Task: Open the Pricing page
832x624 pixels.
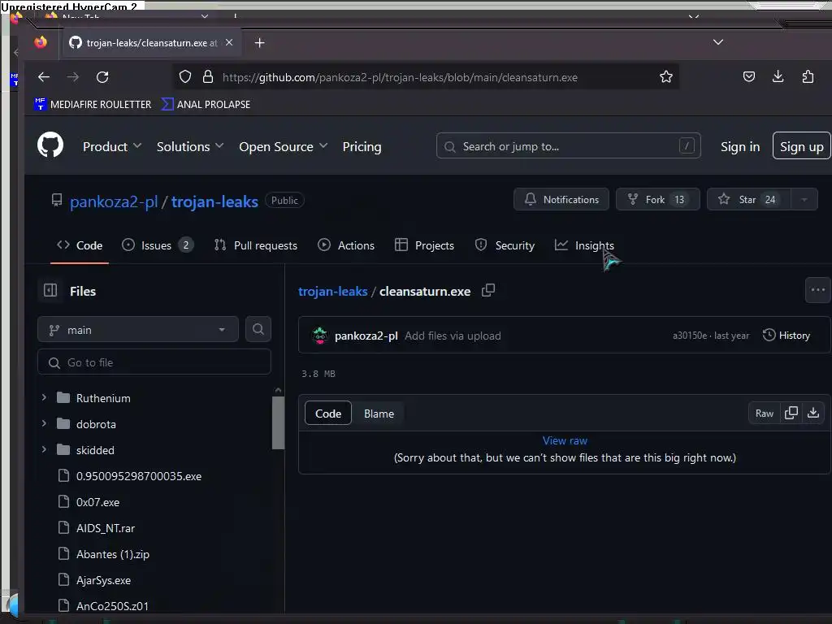Action: (x=362, y=146)
